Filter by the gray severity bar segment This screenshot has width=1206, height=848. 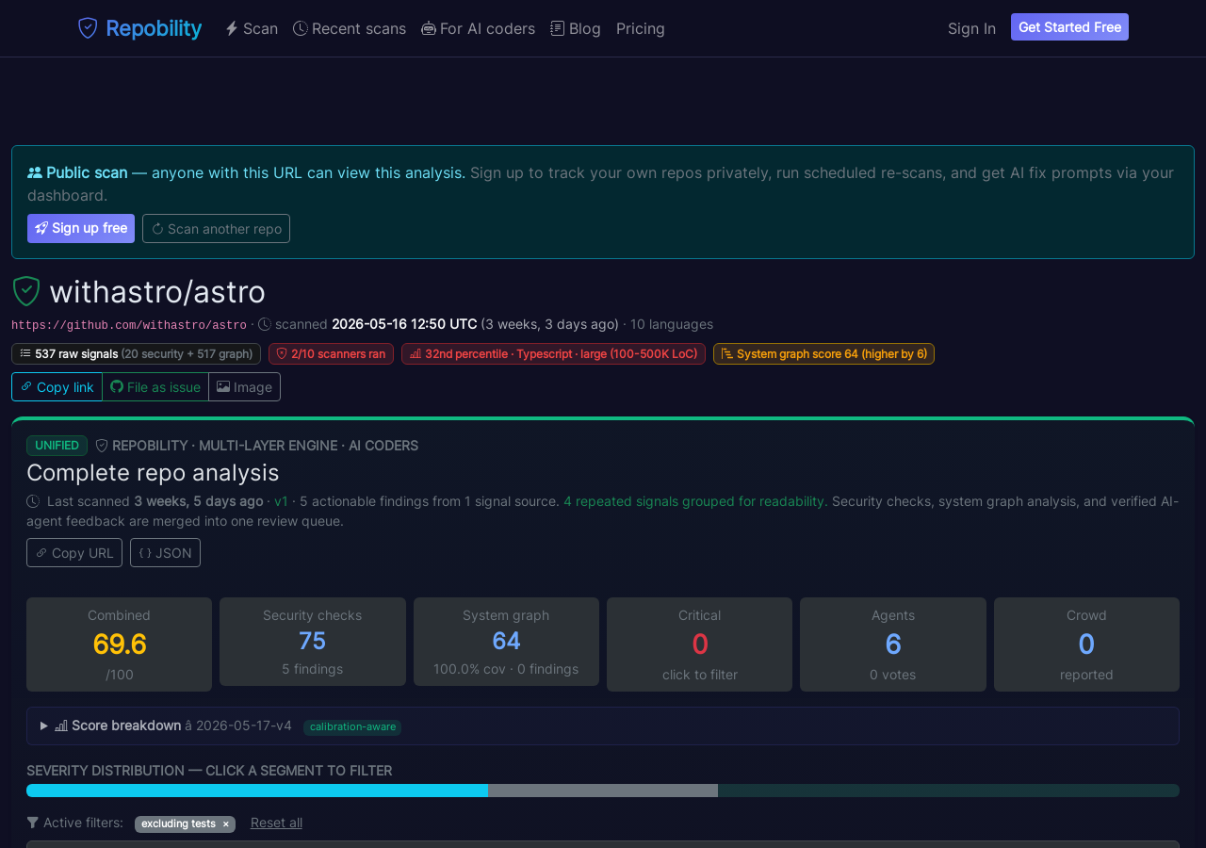(603, 791)
